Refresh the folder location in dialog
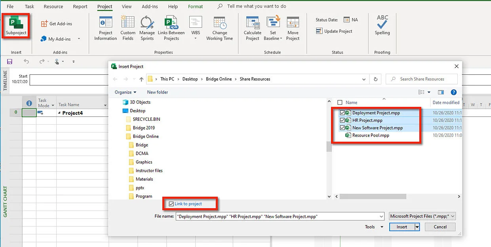The height and width of the screenshot is (247, 491). [x=376, y=79]
